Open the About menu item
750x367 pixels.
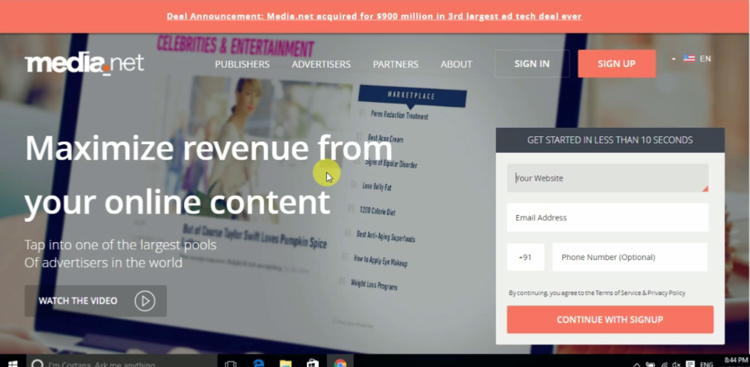[x=456, y=64]
